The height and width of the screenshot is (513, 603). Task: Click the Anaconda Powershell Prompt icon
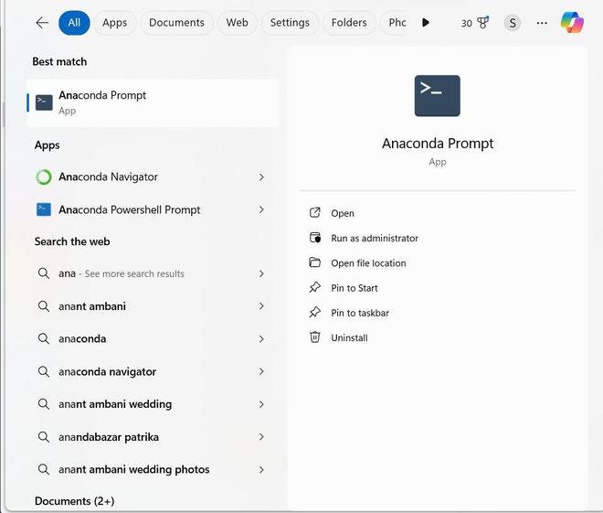[44, 209]
